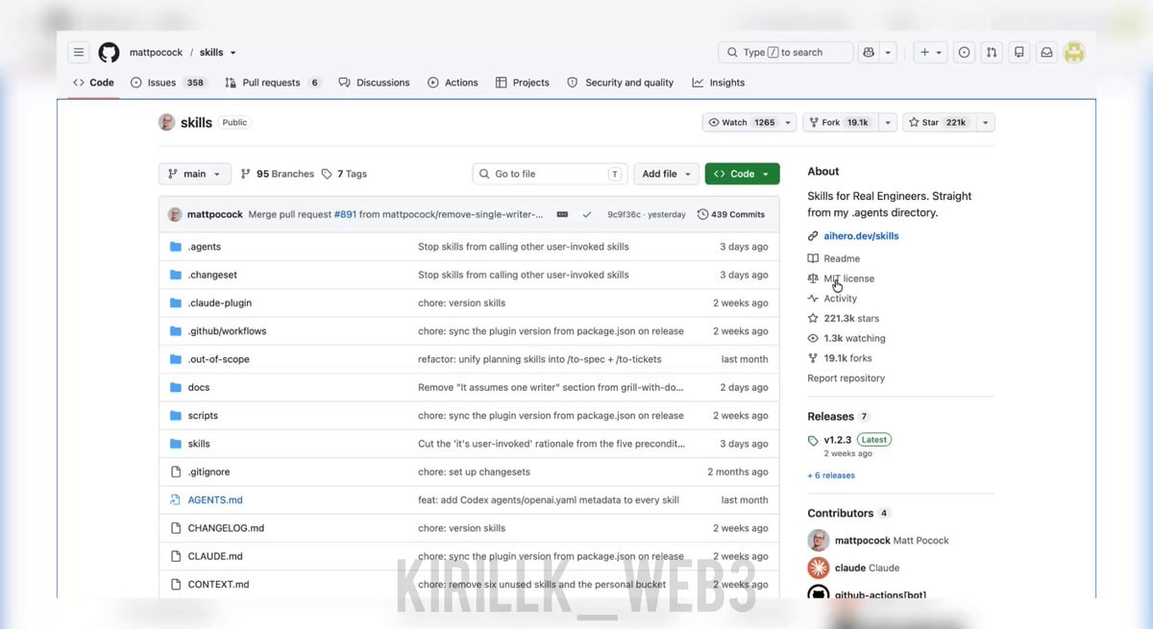This screenshot has width=1153, height=629.
Task: Click the search bar 'Type / to search'
Action: click(x=785, y=52)
